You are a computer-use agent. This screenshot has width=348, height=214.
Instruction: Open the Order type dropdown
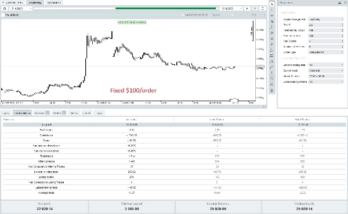pyautogui.click(x=326, y=52)
